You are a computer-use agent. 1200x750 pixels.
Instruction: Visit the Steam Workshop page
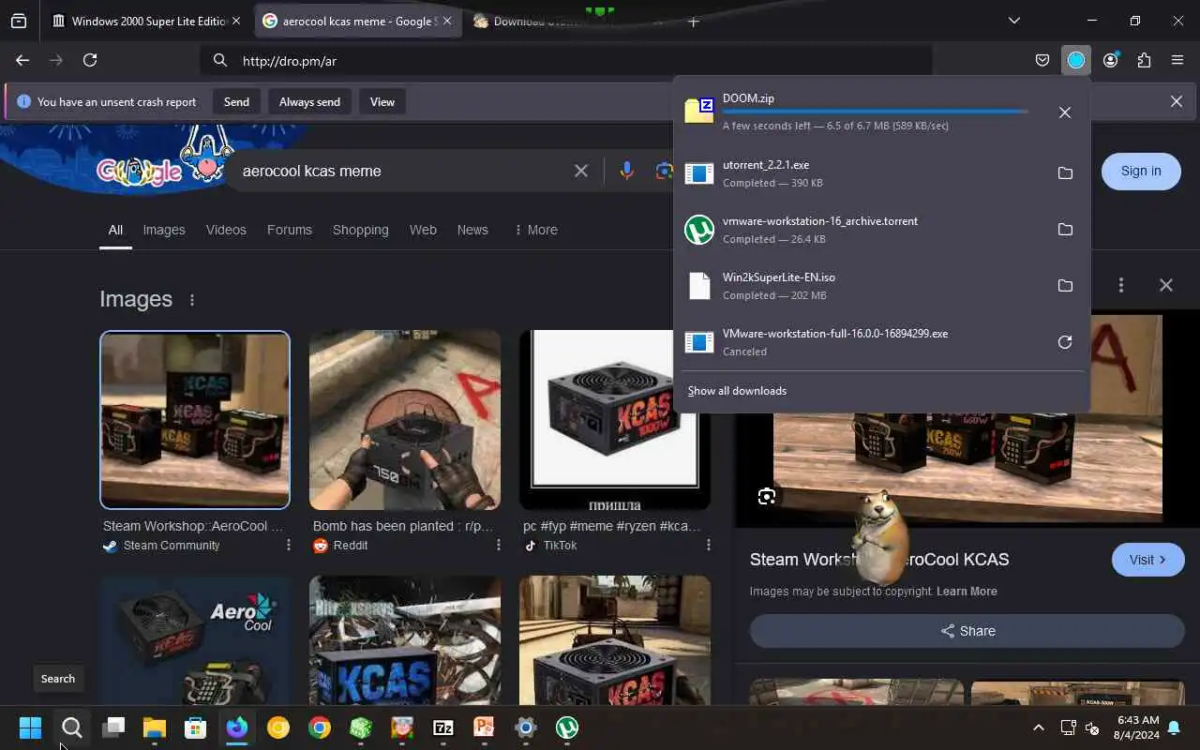(1147, 560)
